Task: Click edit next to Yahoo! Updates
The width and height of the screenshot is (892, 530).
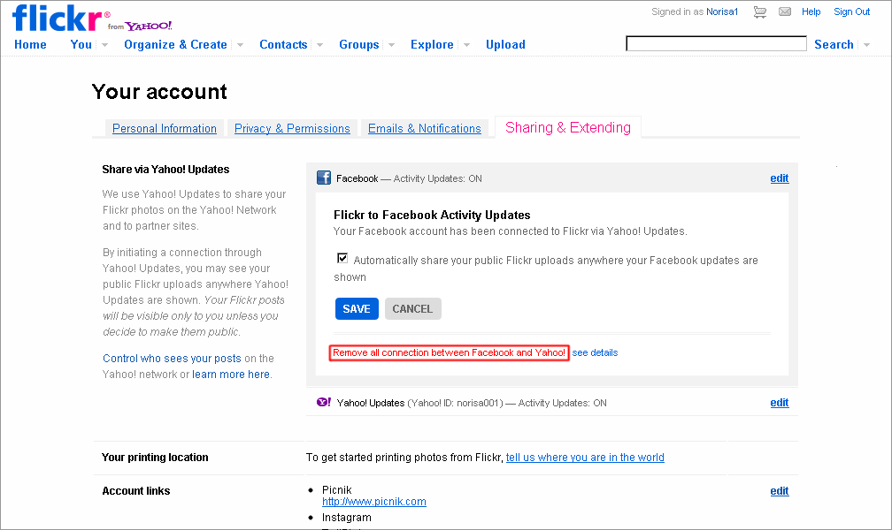Action: pyautogui.click(x=780, y=403)
